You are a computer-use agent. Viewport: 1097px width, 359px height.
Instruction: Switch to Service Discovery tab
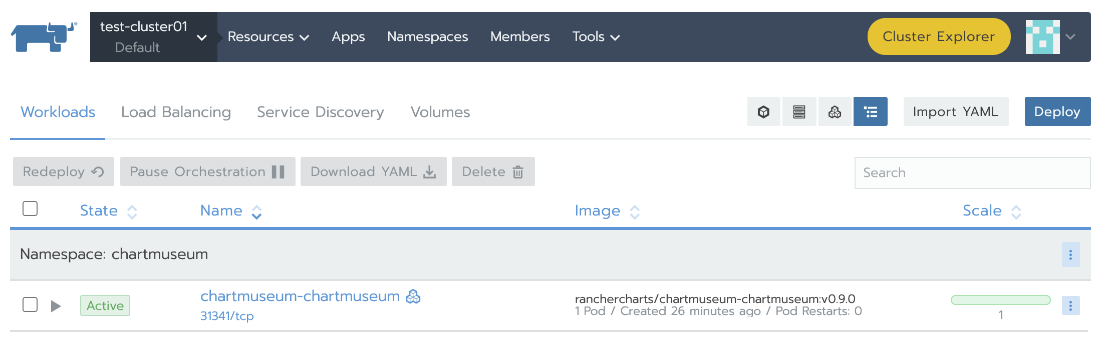[x=320, y=112]
